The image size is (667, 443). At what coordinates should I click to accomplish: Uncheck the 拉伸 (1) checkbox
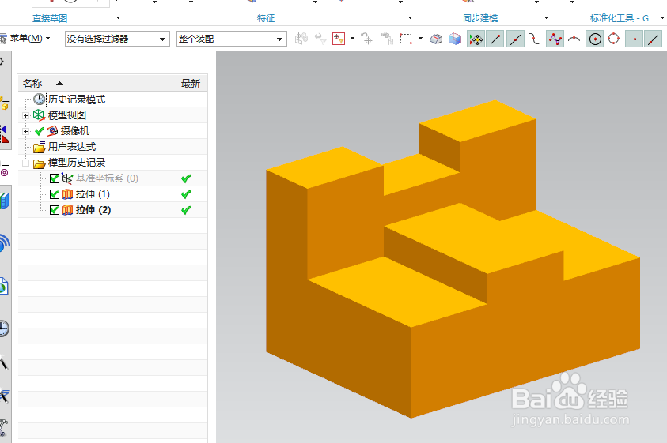point(55,194)
